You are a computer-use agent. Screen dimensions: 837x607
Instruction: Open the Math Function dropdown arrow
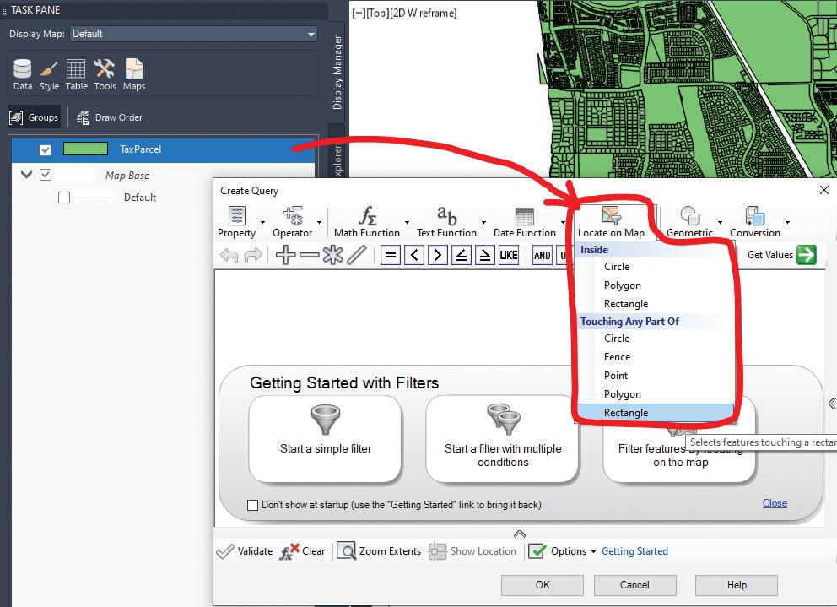[407, 222]
